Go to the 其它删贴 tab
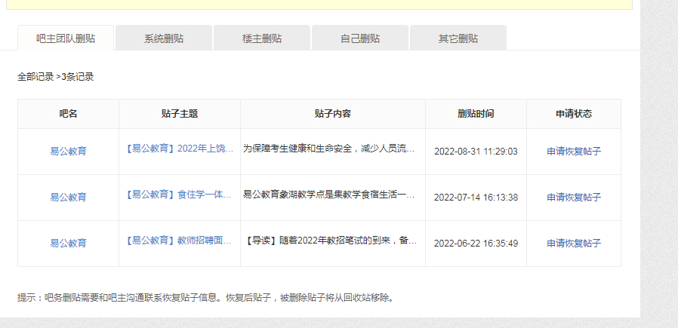Image resolution: width=678 pixels, height=328 pixels. click(458, 38)
